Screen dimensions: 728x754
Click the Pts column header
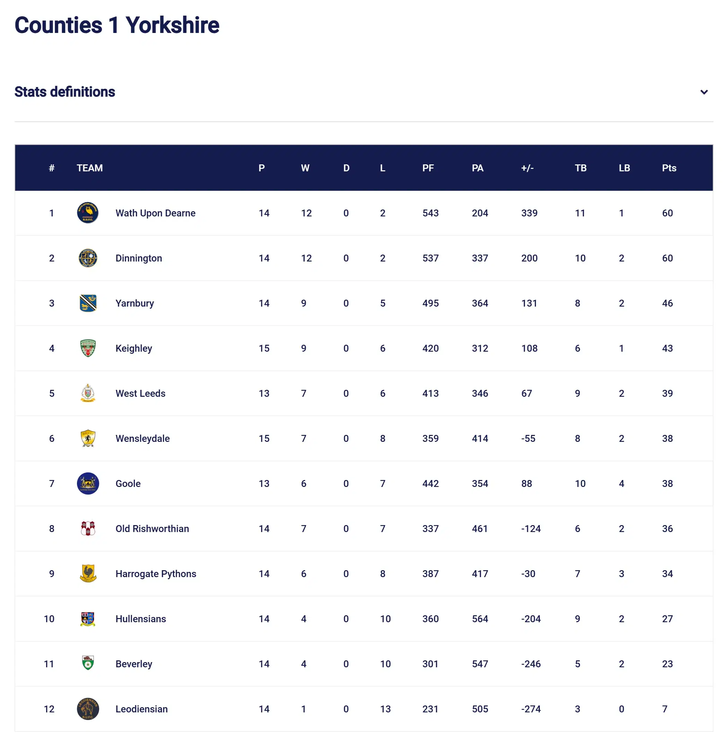pos(668,168)
